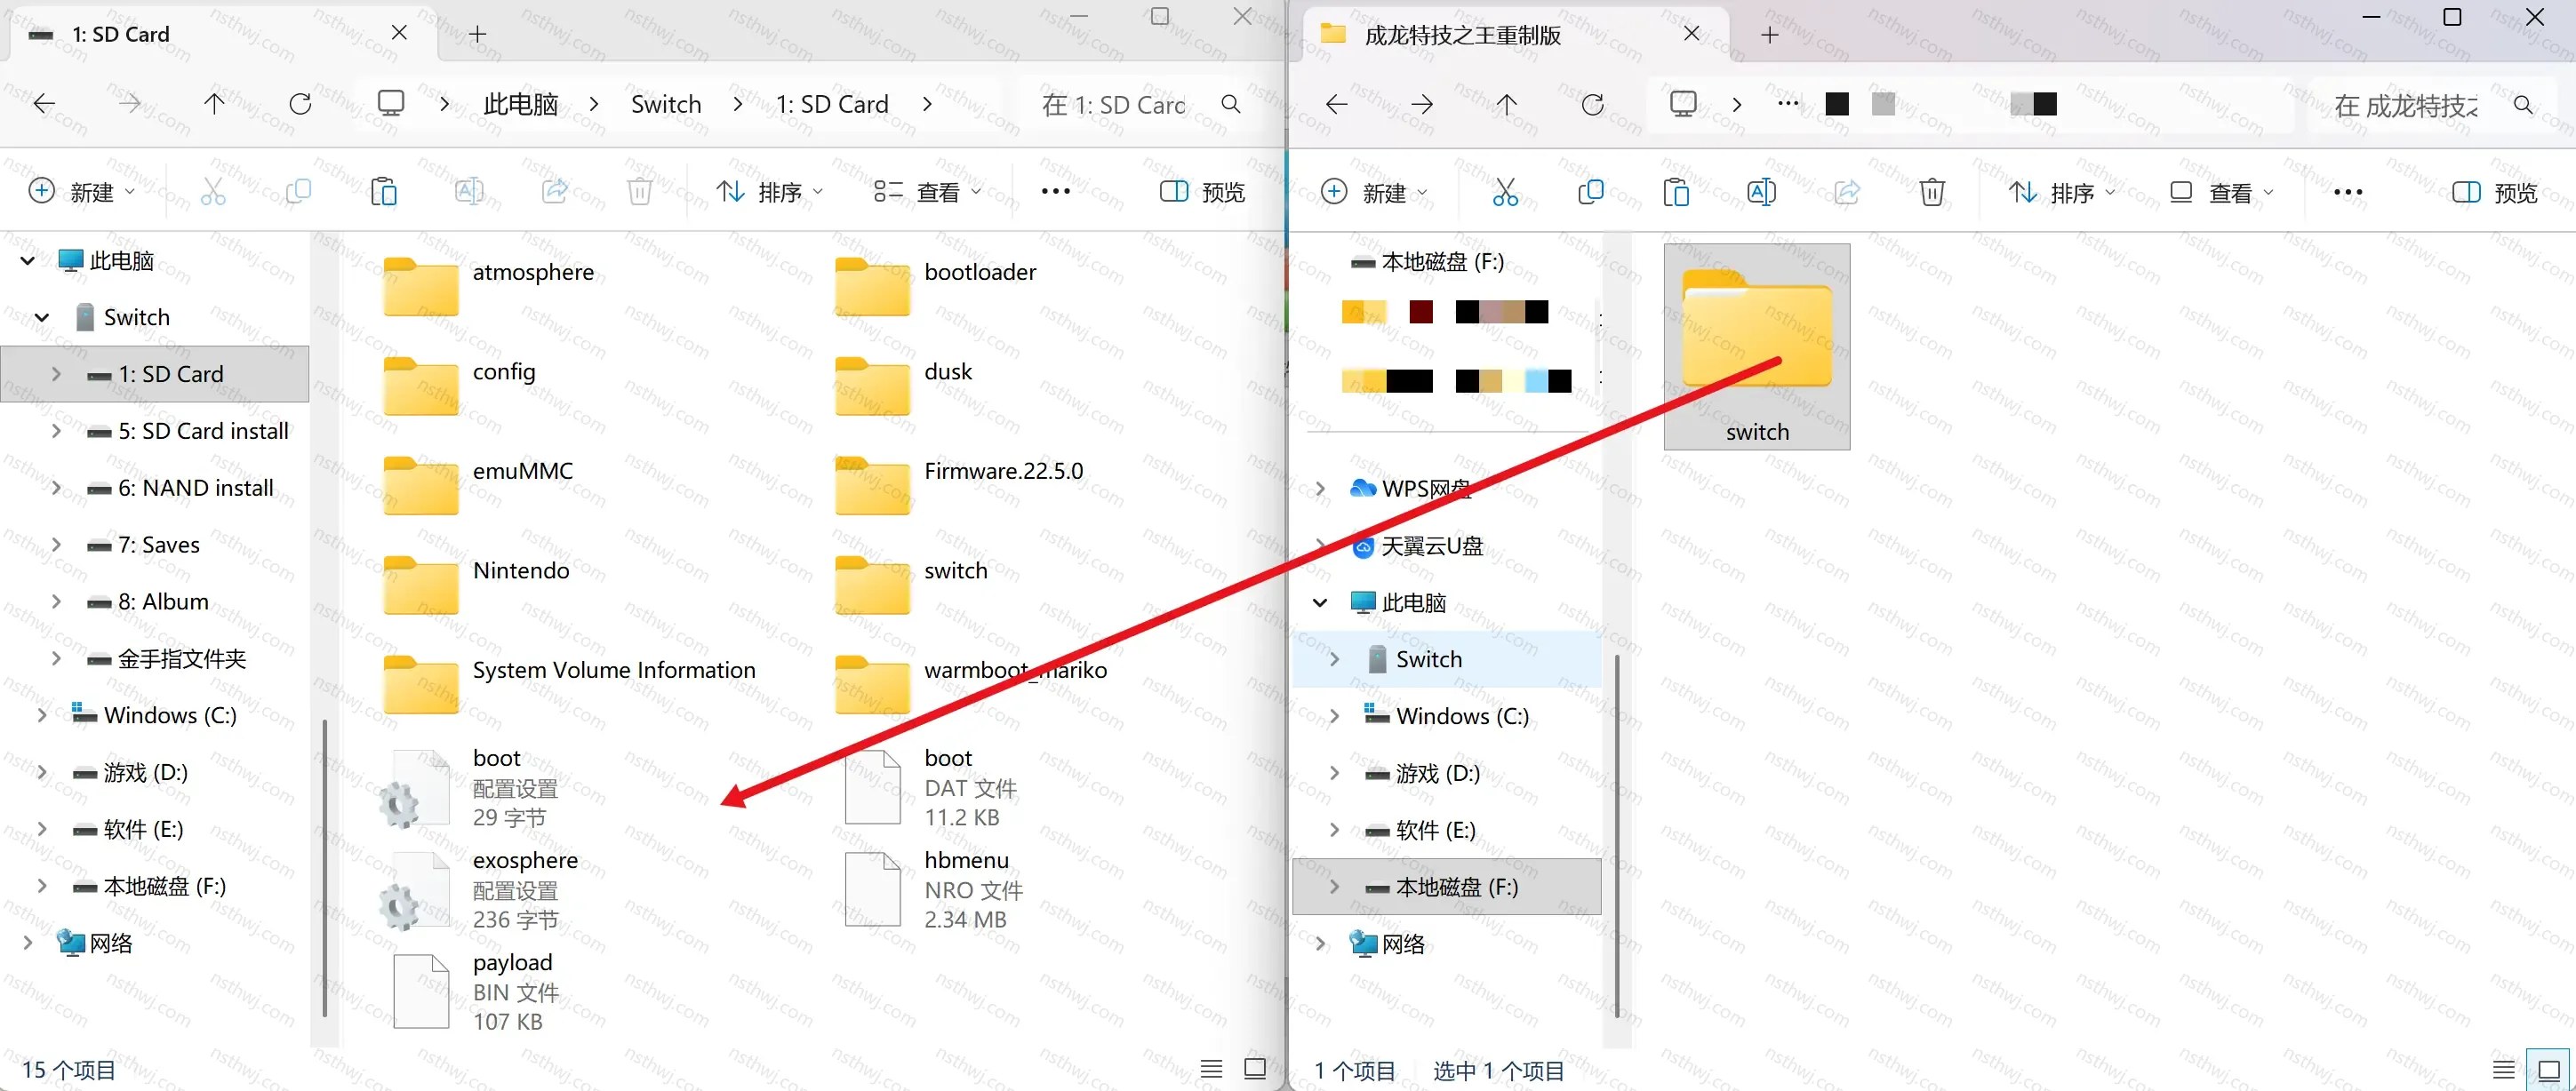The height and width of the screenshot is (1091, 2576).
Task: Toggle the 预览 pane in right window
Action: click(2494, 192)
